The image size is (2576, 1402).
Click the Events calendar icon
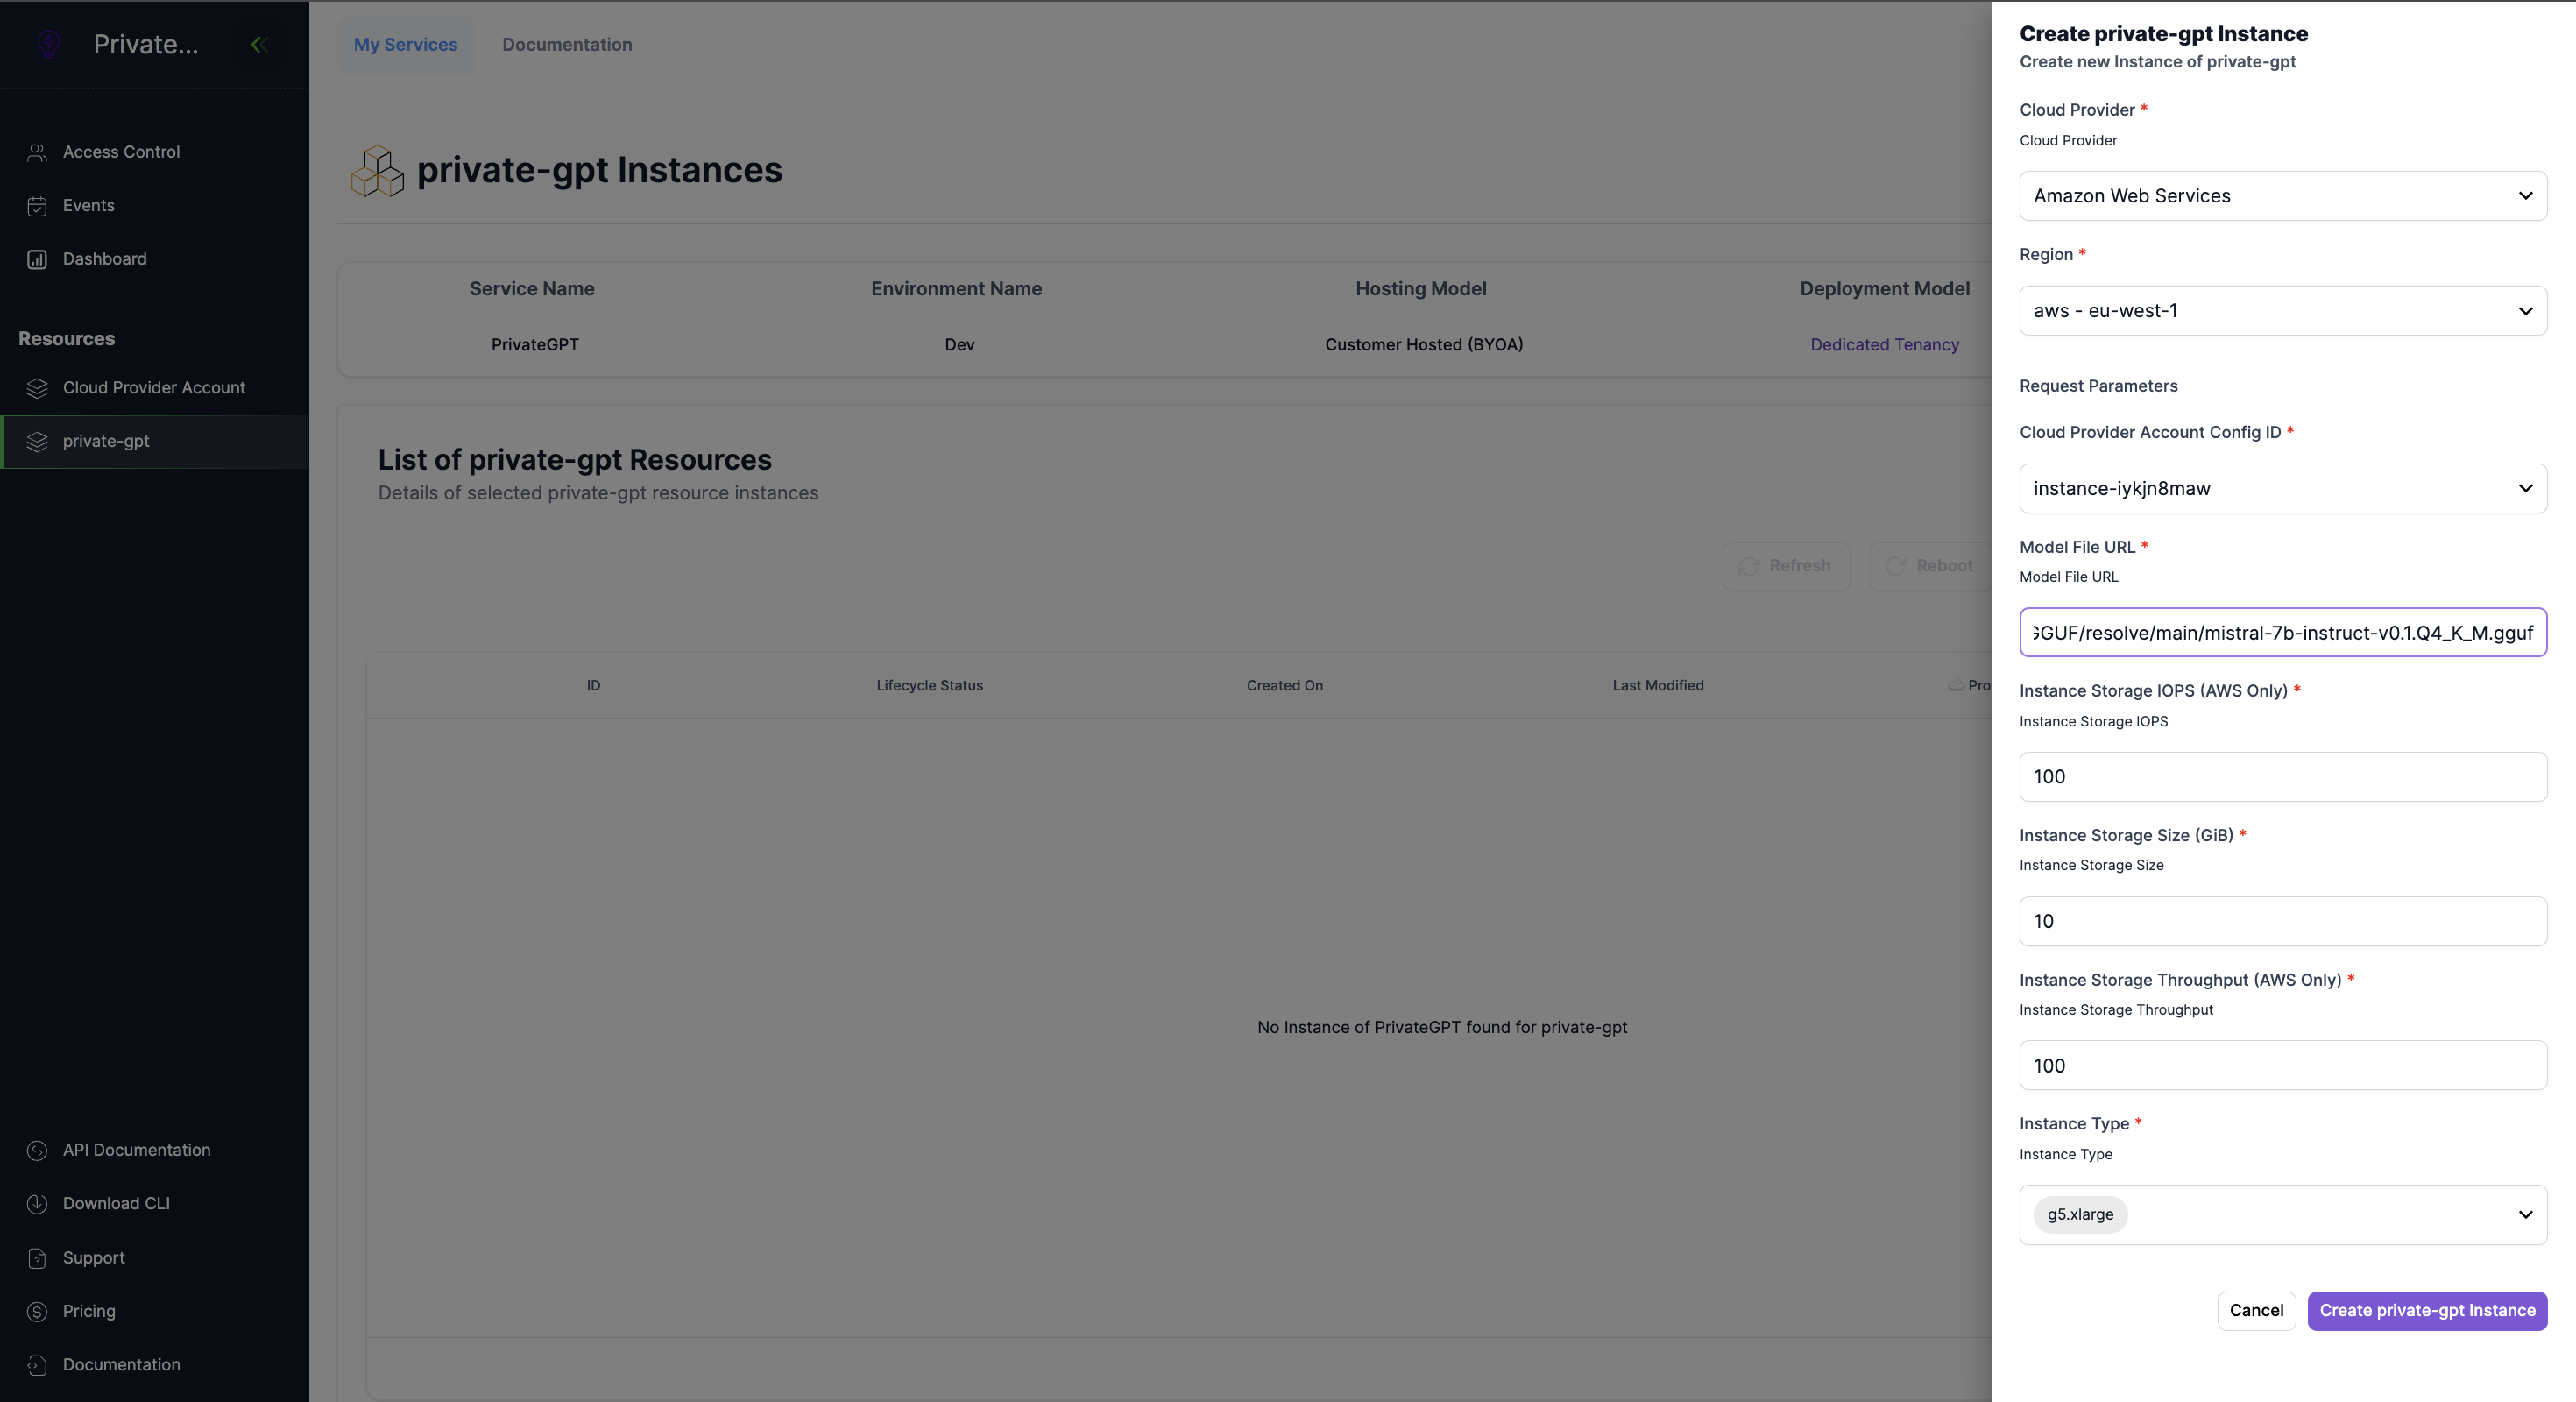37,206
